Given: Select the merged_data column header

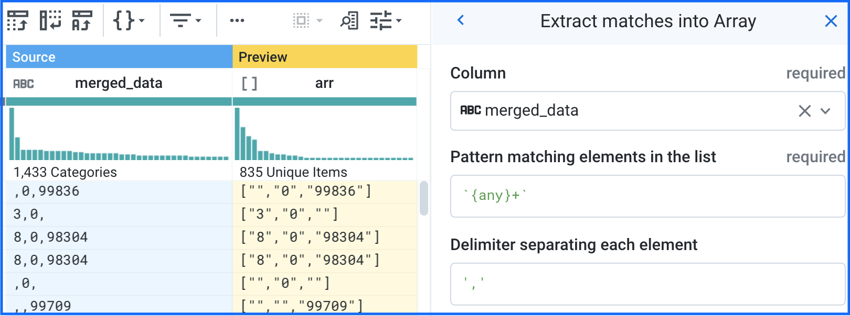Looking at the screenshot, I should 119,83.
